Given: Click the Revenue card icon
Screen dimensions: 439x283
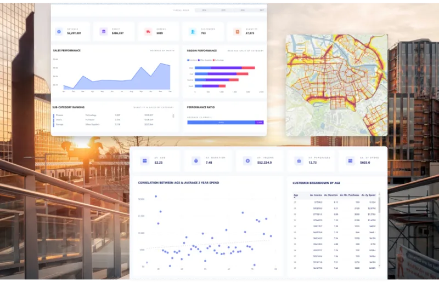Looking at the screenshot, I should (x=59, y=32).
